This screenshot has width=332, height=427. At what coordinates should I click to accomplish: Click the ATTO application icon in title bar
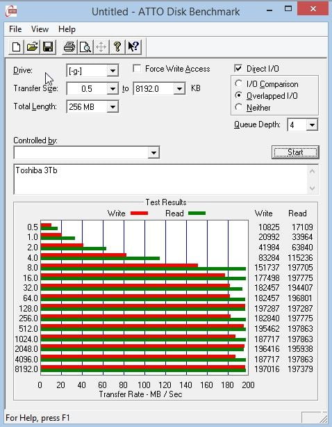coord(11,11)
